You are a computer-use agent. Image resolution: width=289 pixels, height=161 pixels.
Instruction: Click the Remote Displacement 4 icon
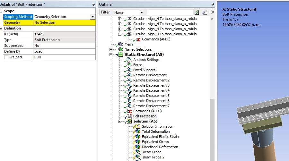[129, 90]
